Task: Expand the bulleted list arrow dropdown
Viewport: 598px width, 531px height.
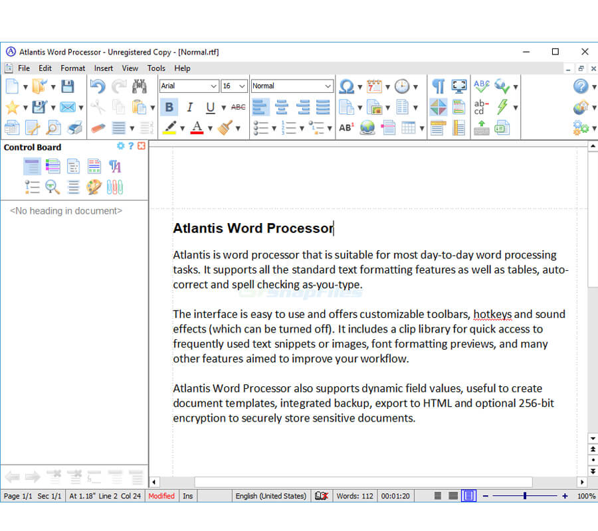Action: [274, 128]
